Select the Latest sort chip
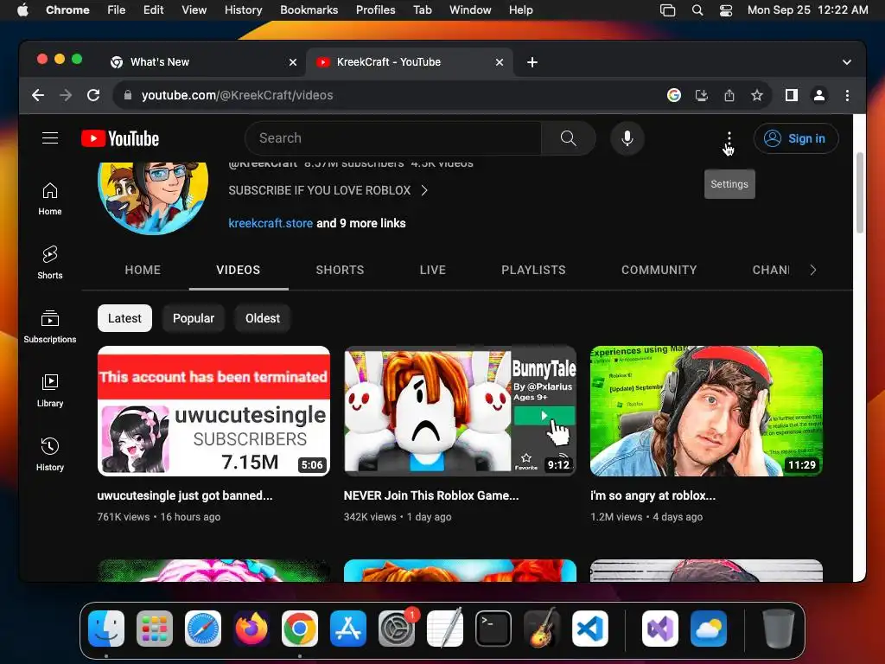This screenshot has height=664, width=885. coord(124,318)
